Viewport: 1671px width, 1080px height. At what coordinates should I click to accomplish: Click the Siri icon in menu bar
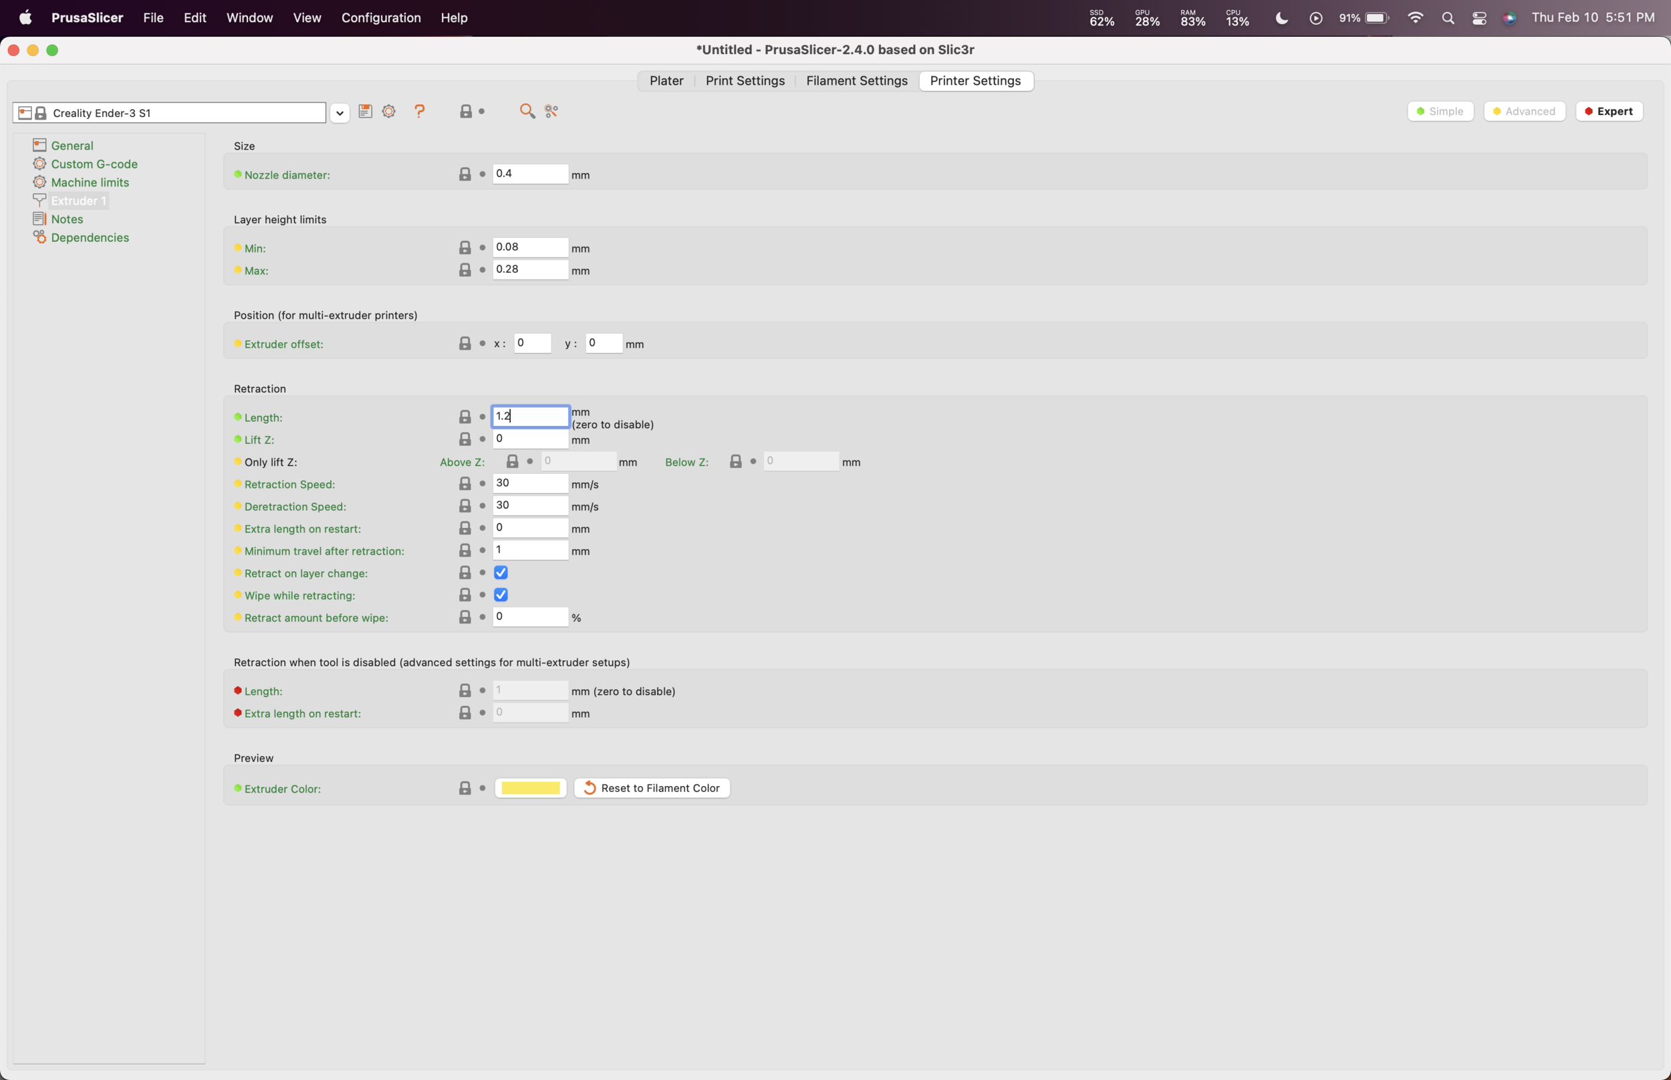click(x=1510, y=18)
